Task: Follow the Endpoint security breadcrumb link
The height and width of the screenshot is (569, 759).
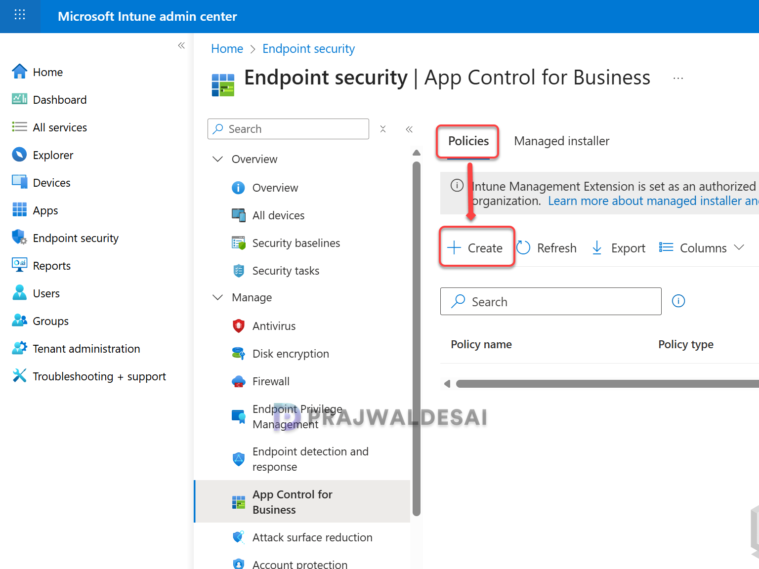Action: [308, 49]
